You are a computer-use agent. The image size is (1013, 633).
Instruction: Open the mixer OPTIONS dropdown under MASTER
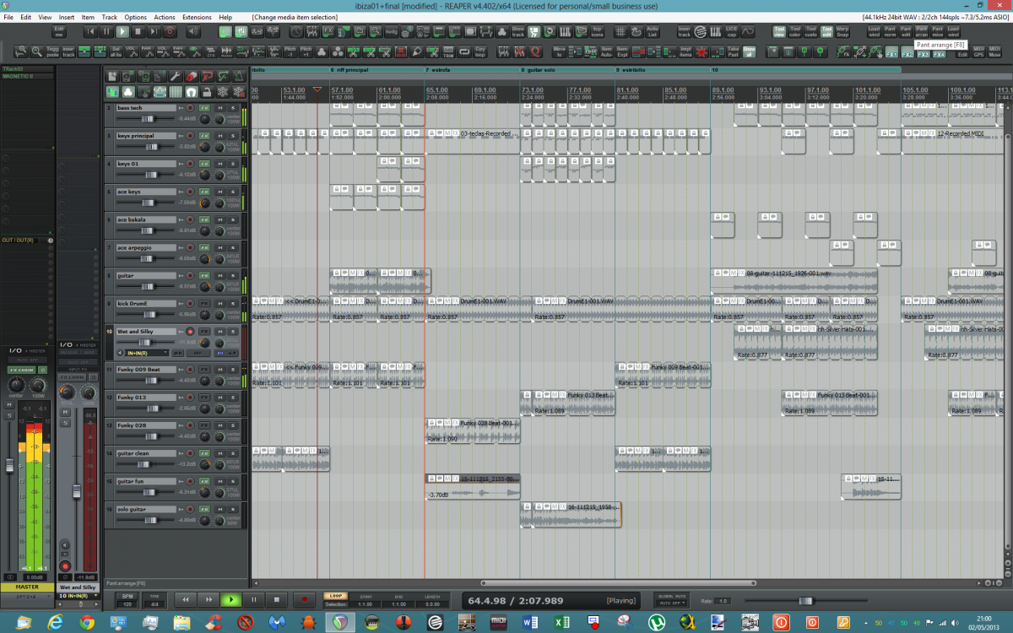[26, 596]
